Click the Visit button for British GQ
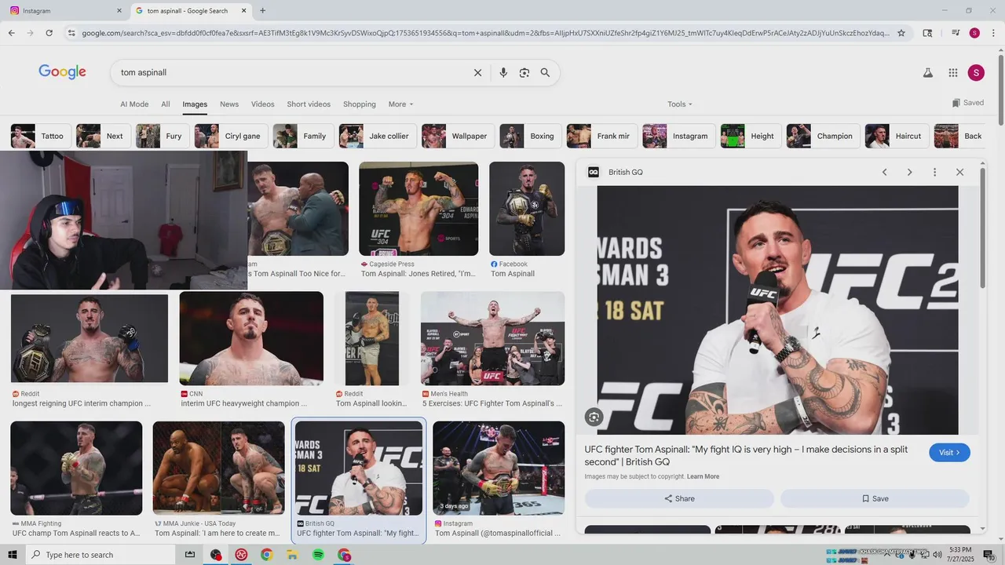 coord(949,453)
